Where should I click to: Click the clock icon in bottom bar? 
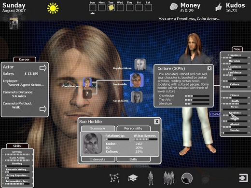tap(187, 178)
